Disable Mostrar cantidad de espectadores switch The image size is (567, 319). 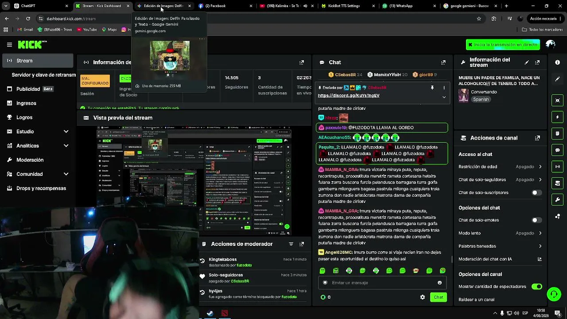tap(536, 287)
